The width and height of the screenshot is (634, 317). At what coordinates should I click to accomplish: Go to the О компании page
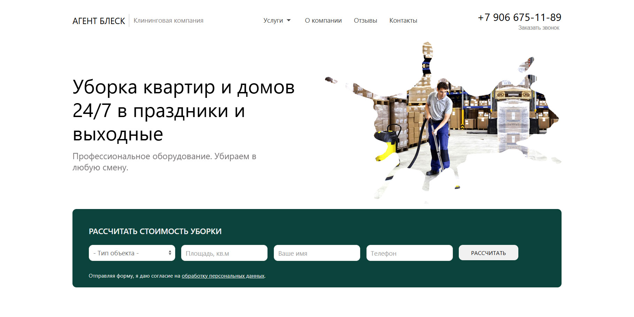click(x=323, y=21)
